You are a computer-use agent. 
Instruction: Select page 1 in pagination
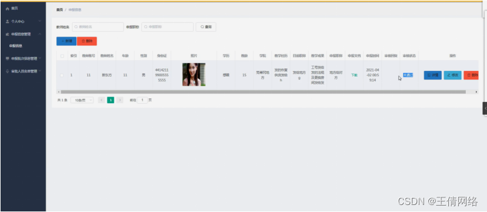(110, 100)
